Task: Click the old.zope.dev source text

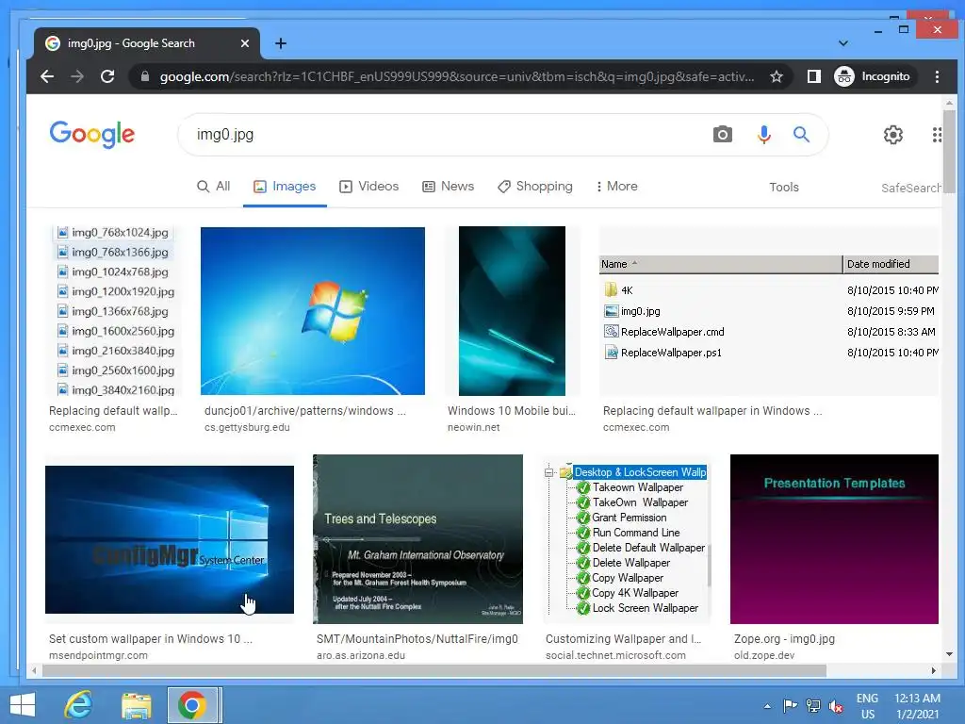Action: 763,656
